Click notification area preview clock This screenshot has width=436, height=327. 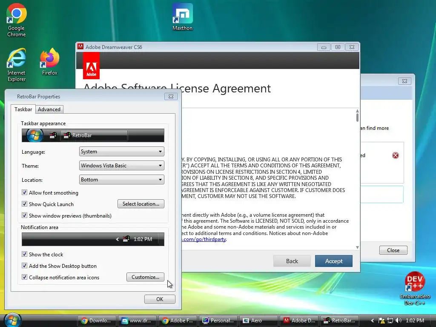pos(143,239)
